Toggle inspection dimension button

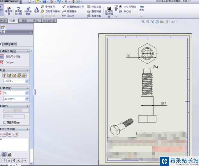pos(10,134)
